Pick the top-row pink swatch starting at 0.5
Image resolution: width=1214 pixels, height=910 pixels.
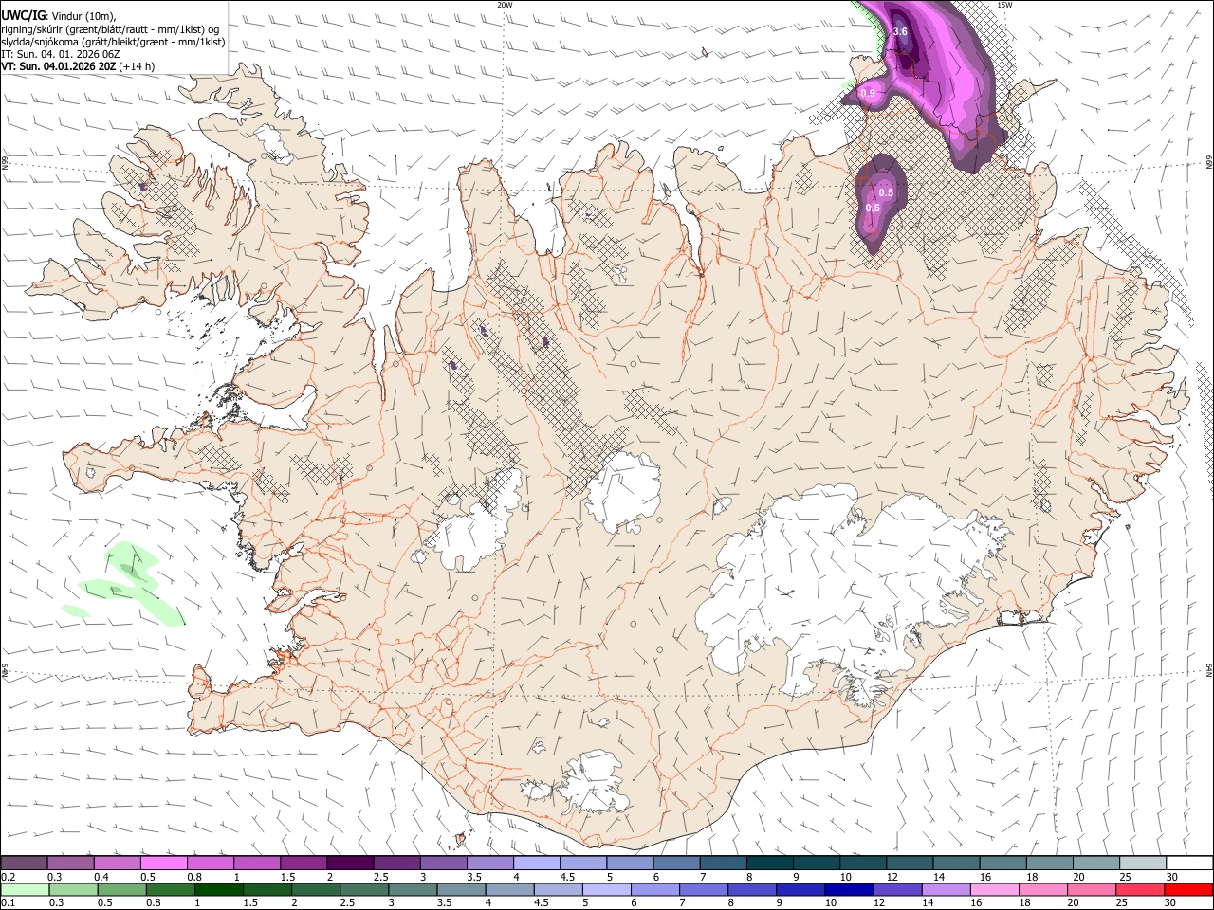click(163, 864)
